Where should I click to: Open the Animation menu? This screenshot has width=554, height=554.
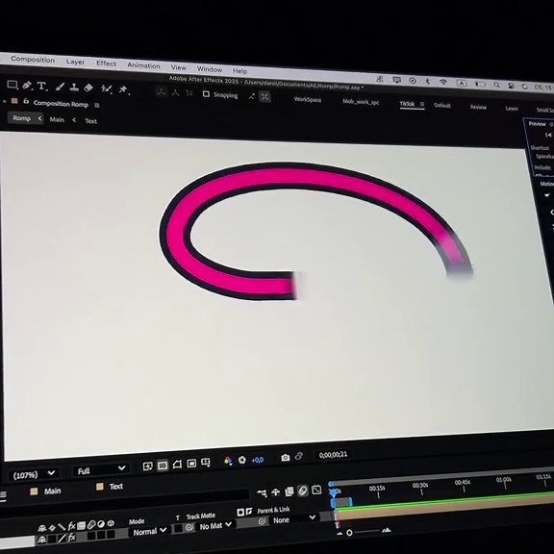[x=143, y=65]
